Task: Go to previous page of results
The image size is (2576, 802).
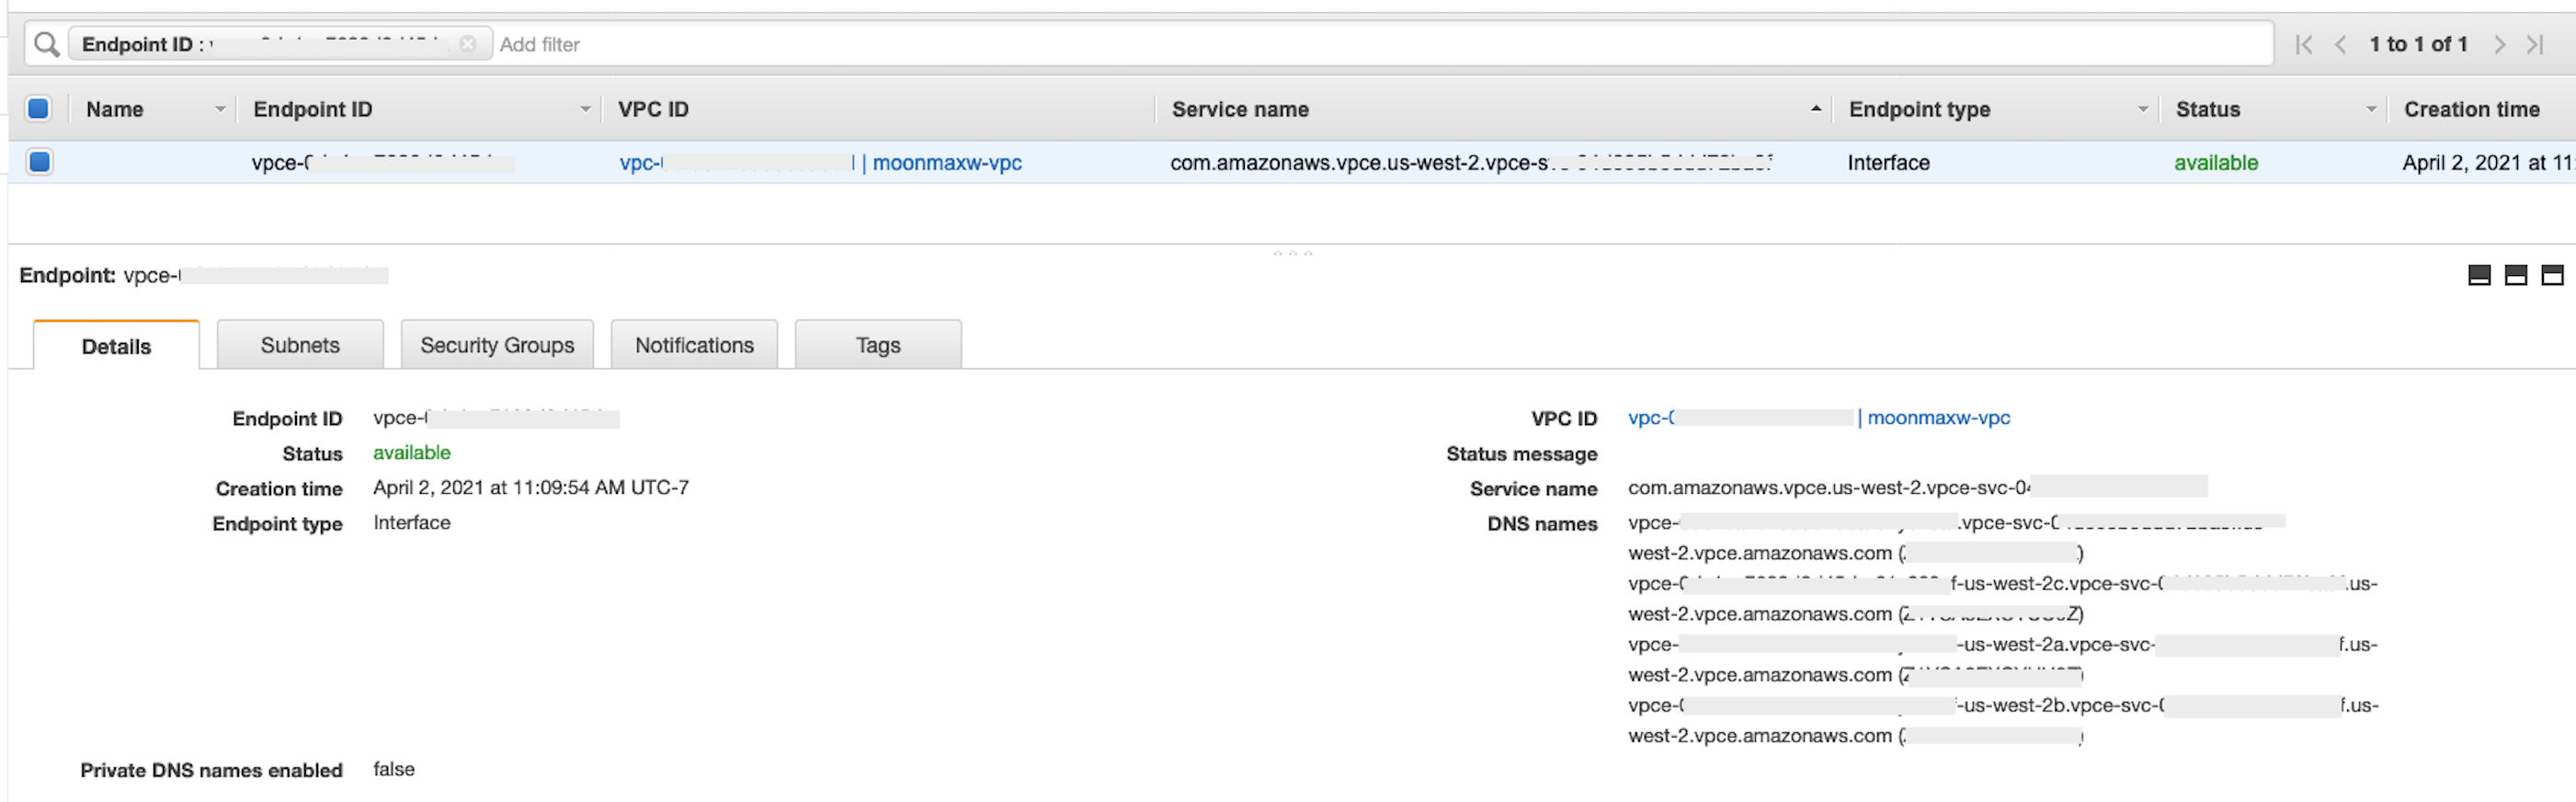Action: click(2340, 44)
